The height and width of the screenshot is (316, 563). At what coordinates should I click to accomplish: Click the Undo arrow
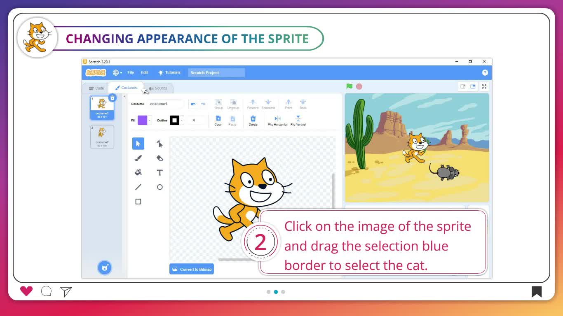(x=193, y=104)
